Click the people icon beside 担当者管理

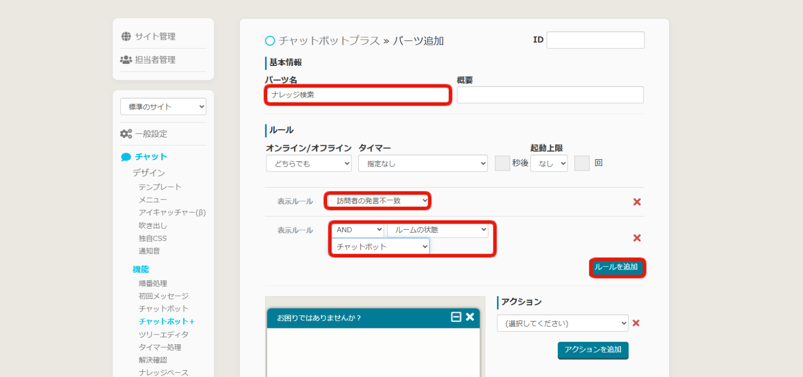point(126,60)
